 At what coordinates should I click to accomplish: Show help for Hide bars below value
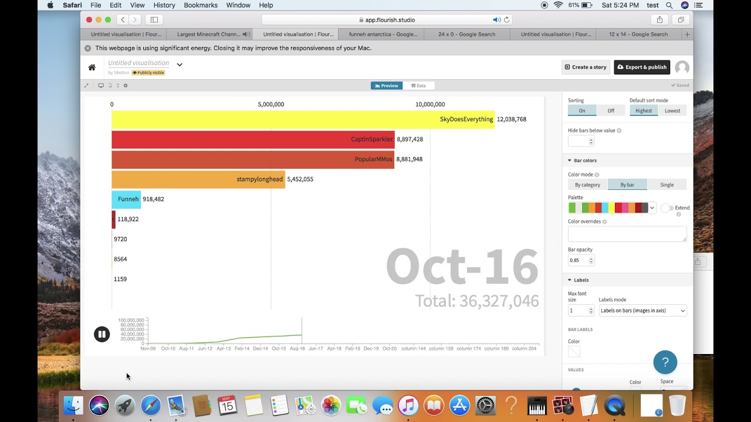click(x=619, y=131)
